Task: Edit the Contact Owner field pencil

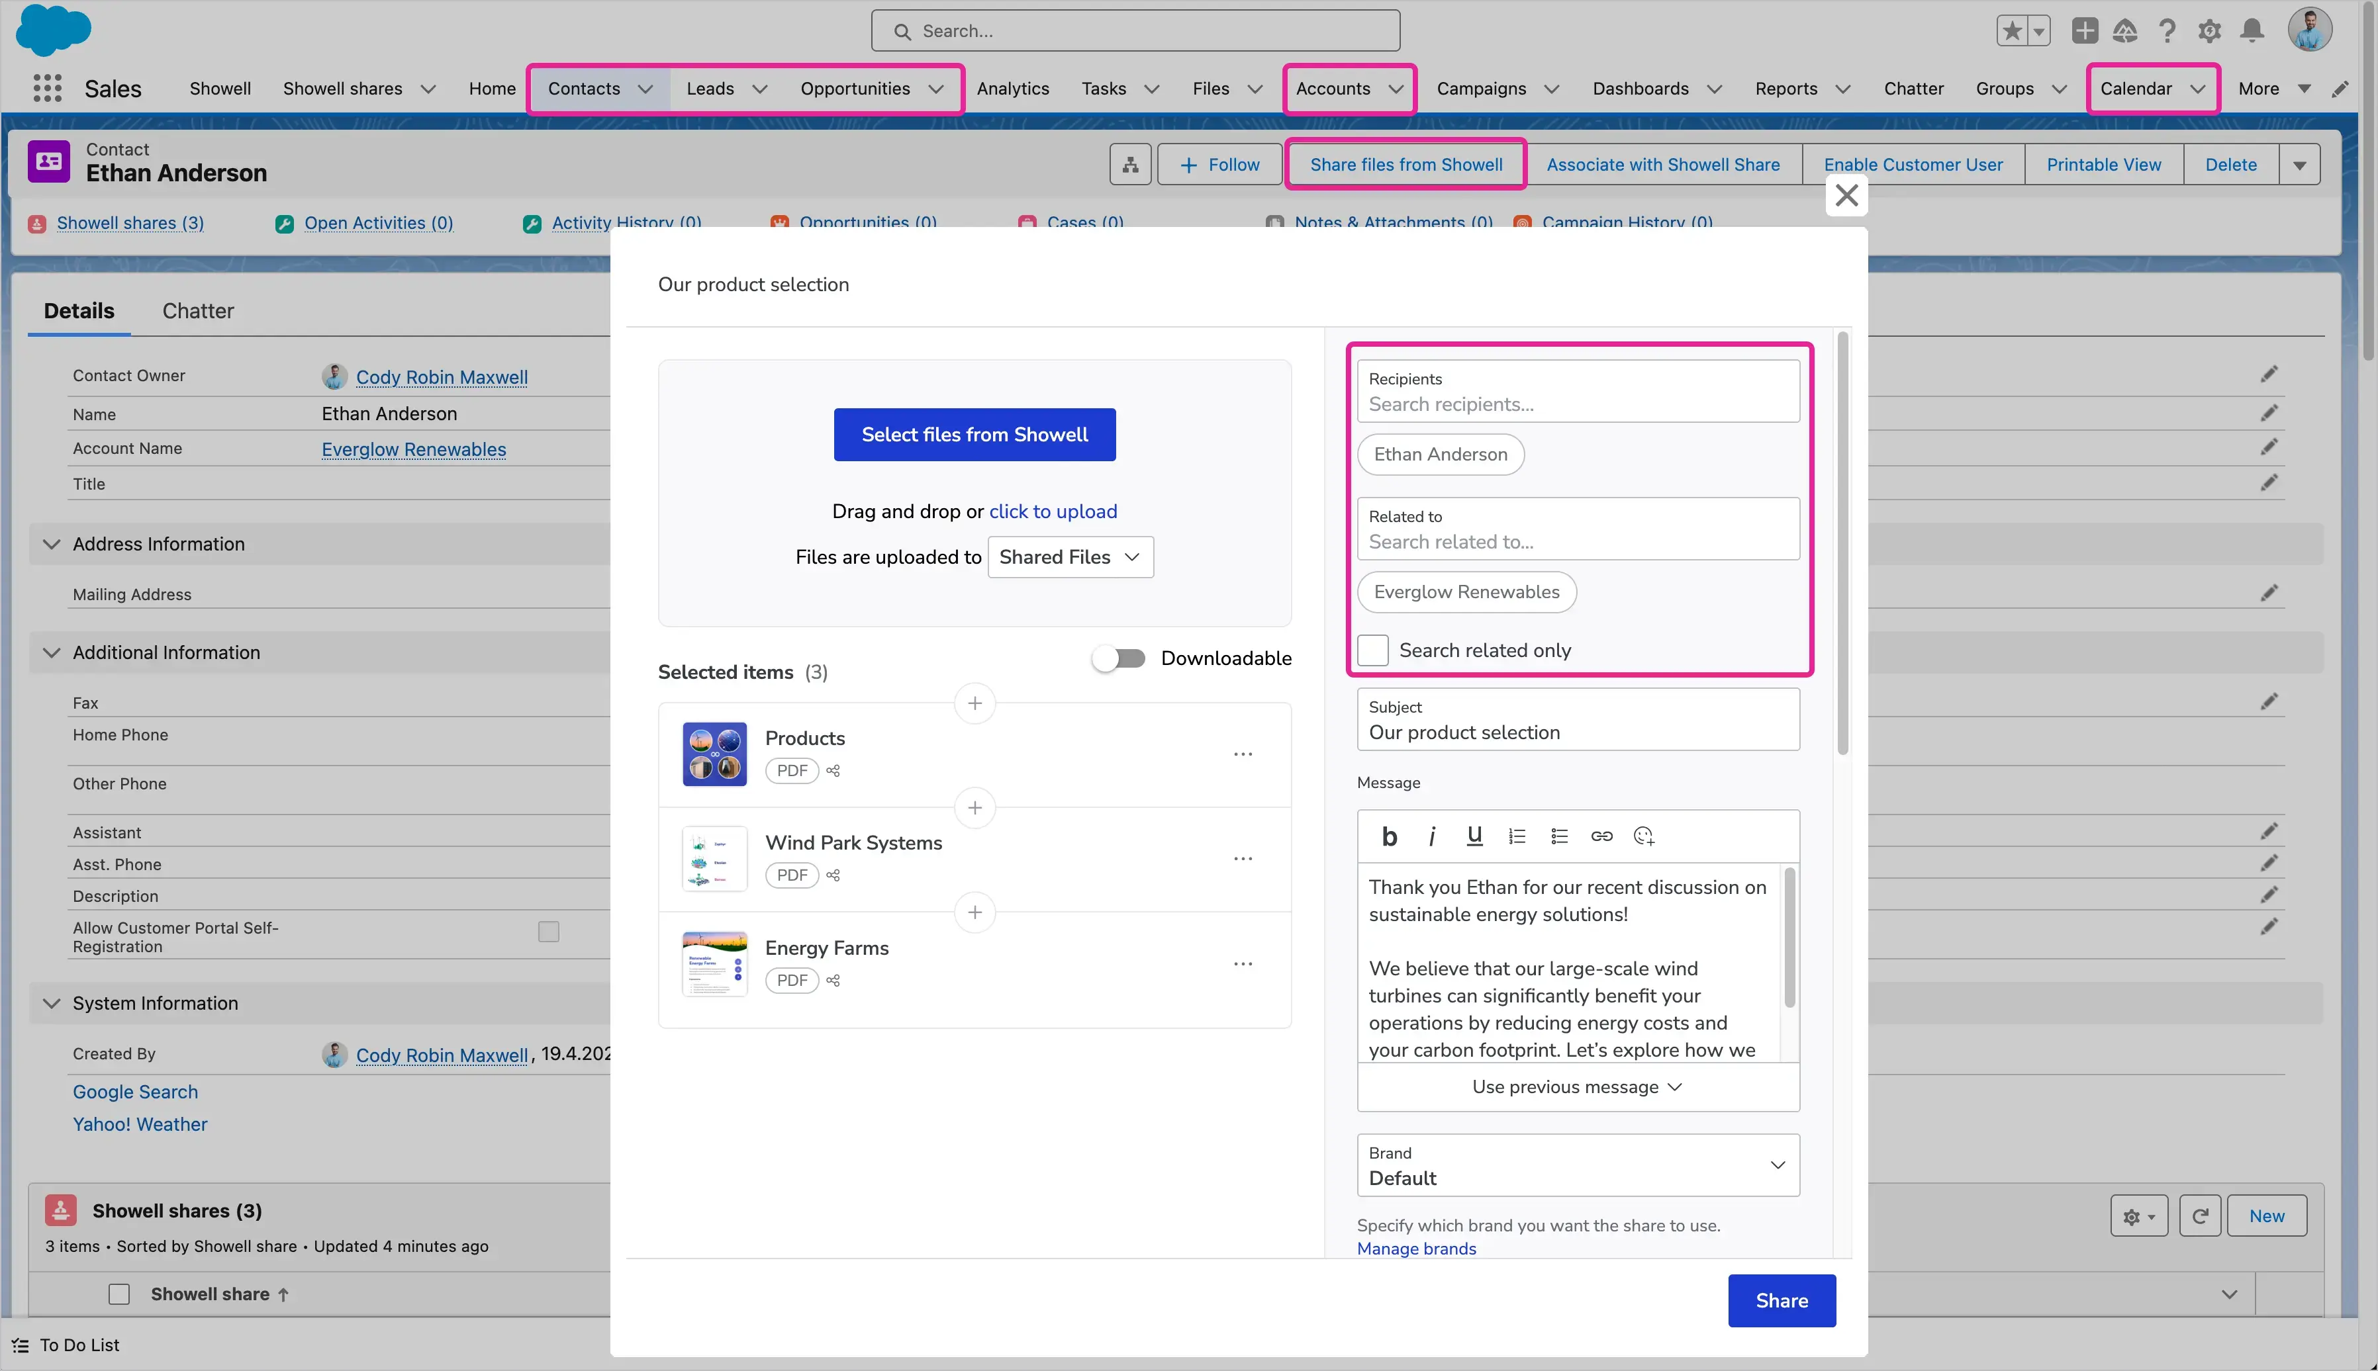Action: pos(2269,375)
